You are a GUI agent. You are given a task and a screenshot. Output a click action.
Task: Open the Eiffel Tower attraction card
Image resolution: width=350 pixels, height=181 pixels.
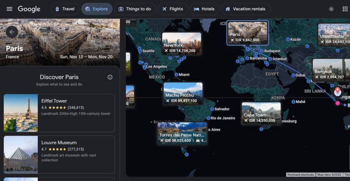(x=59, y=113)
